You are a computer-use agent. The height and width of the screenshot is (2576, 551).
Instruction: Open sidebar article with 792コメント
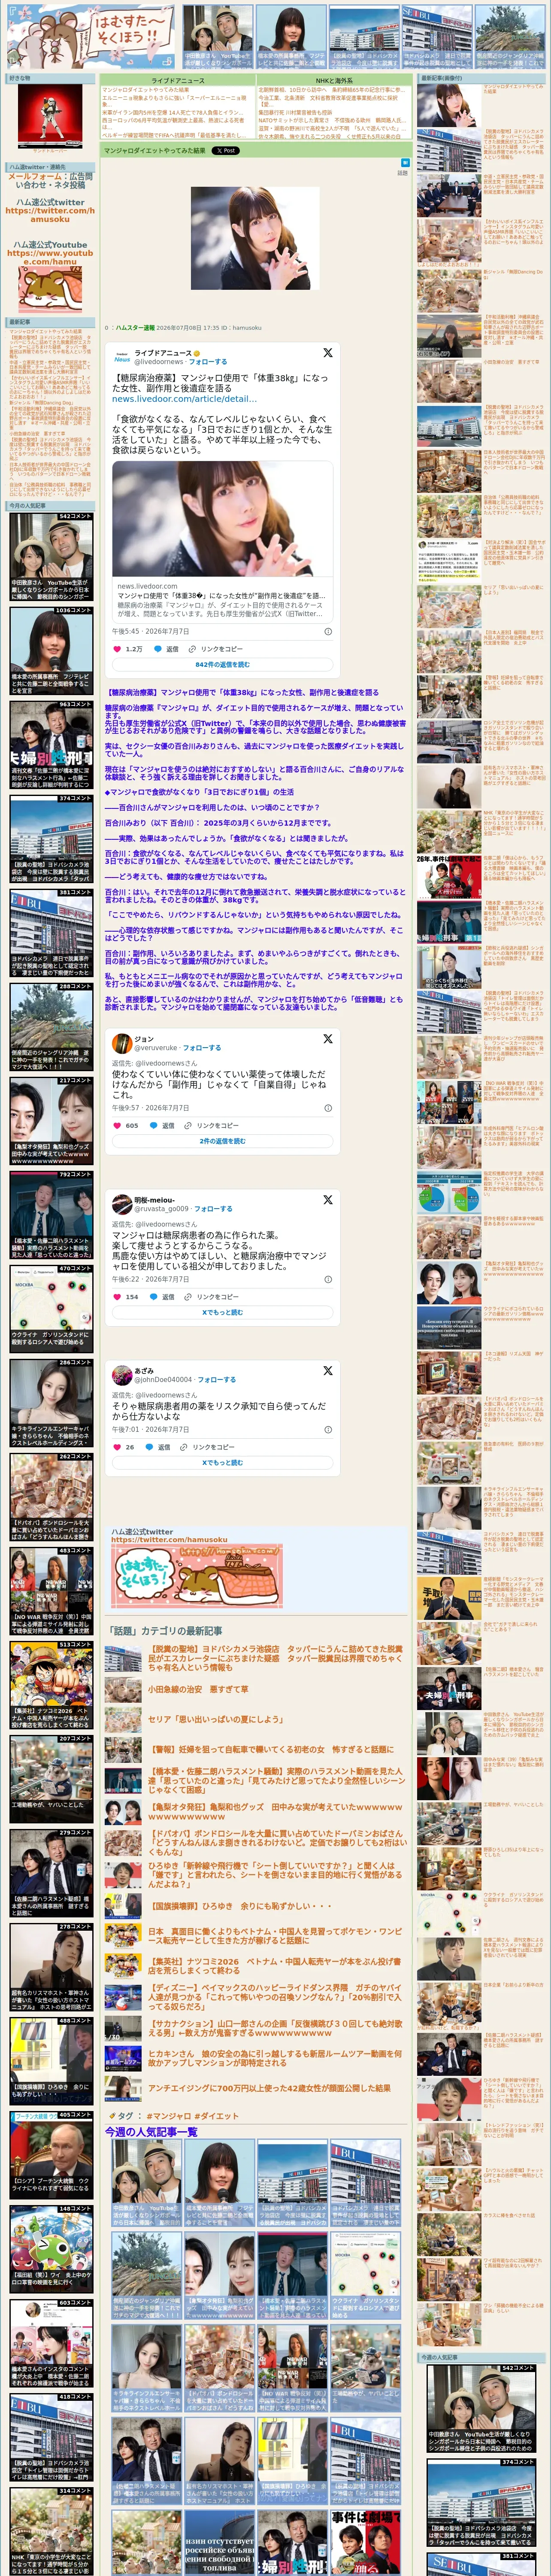(51, 1215)
